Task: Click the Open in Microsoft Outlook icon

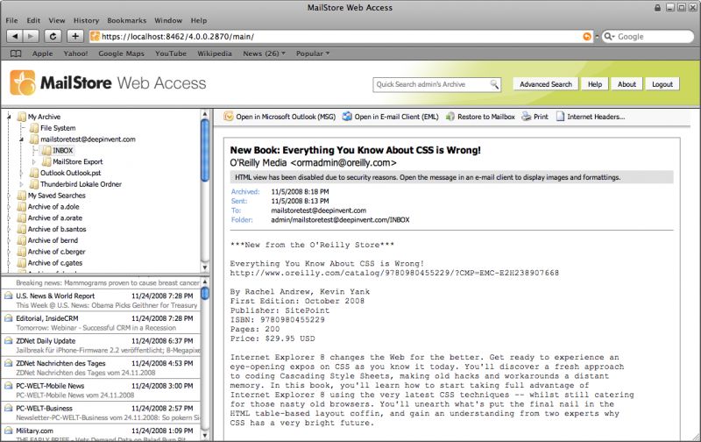Action: click(229, 117)
